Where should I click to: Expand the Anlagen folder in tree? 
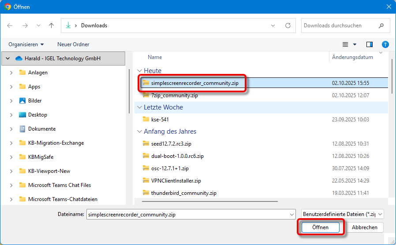pyautogui.click(x=11, y=73)
